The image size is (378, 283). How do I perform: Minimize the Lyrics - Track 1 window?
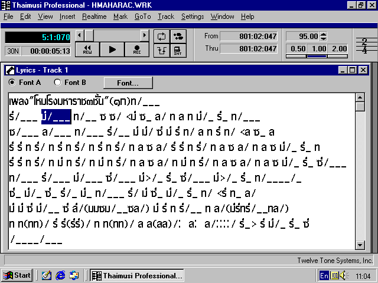[x=343, y=70]
